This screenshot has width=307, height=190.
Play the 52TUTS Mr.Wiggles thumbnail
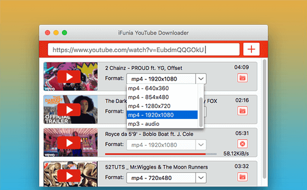click(x=69, y=176)
